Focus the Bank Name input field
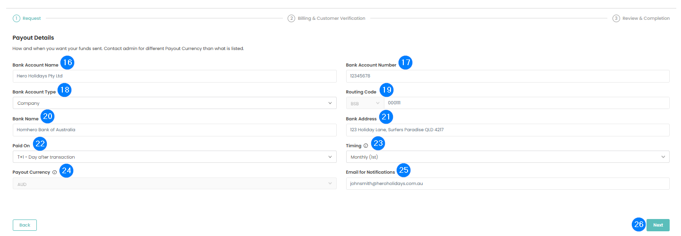681x236 pixels. 174,130
